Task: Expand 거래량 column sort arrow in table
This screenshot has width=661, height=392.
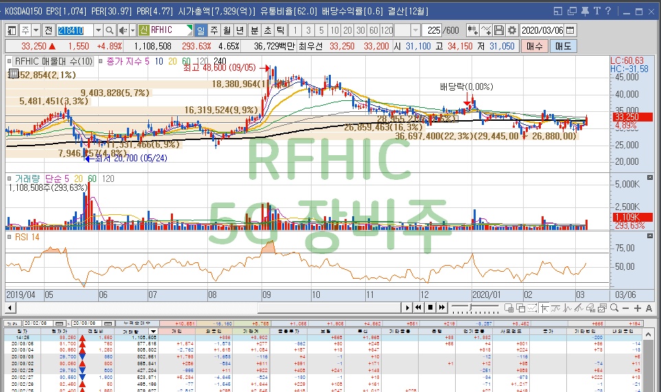Action: tap(154, 332)
